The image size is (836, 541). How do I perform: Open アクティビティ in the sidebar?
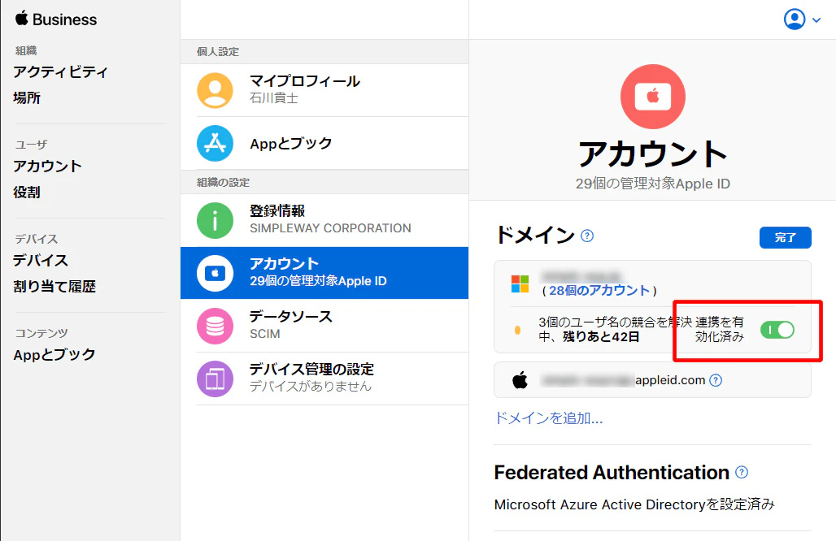60,71
